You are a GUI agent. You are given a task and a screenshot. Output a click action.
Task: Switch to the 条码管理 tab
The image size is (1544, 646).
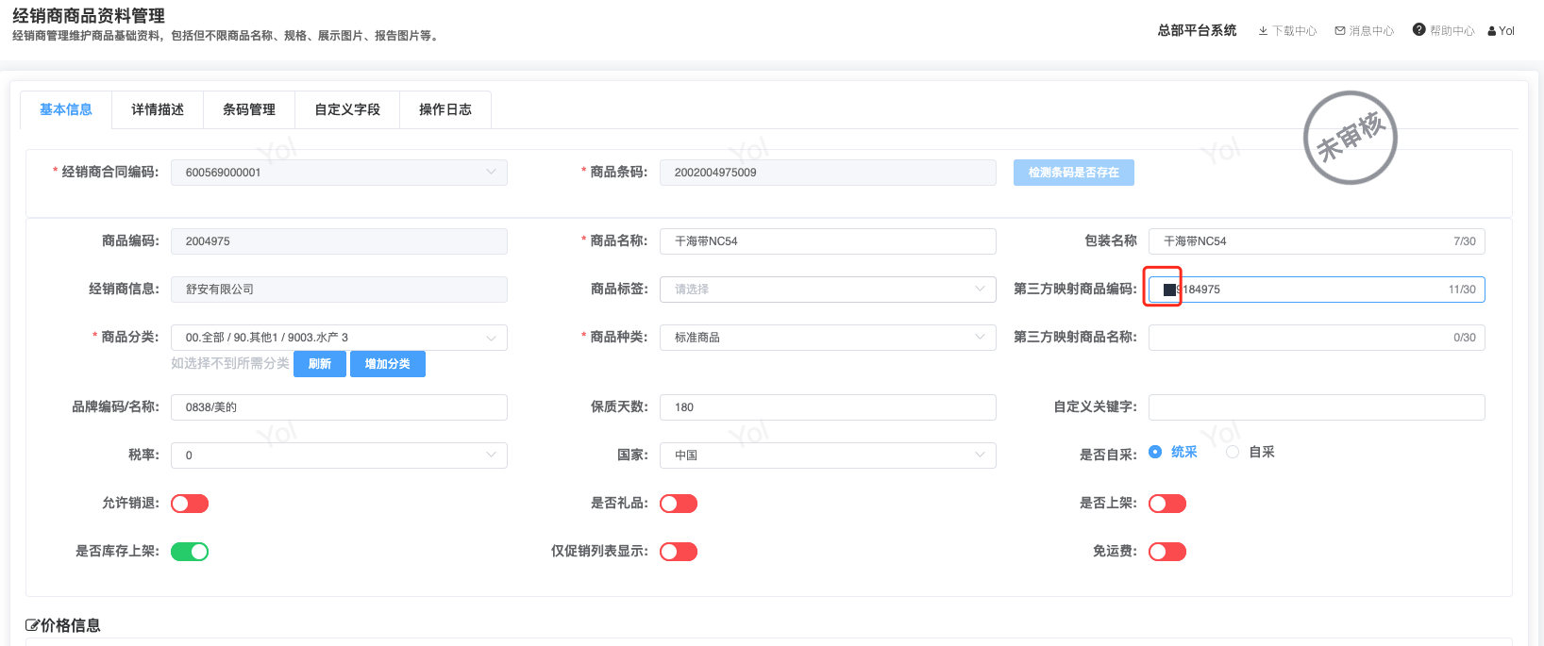coord(249,109)
